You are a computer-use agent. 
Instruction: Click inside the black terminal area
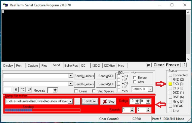click(94, 36)
